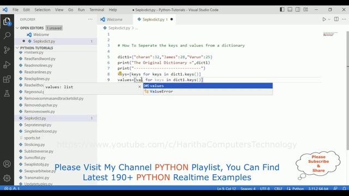Open Strslicing.py file
The image size is (349, 196).
pyautogui.click(x=34, y=145)
